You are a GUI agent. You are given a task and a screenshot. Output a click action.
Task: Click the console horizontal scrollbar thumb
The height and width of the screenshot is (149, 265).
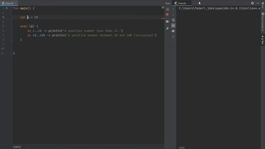click(182, 148)
